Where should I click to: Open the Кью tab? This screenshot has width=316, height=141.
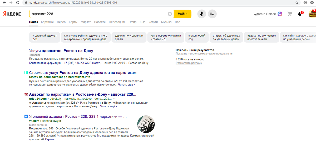(142, 22)
